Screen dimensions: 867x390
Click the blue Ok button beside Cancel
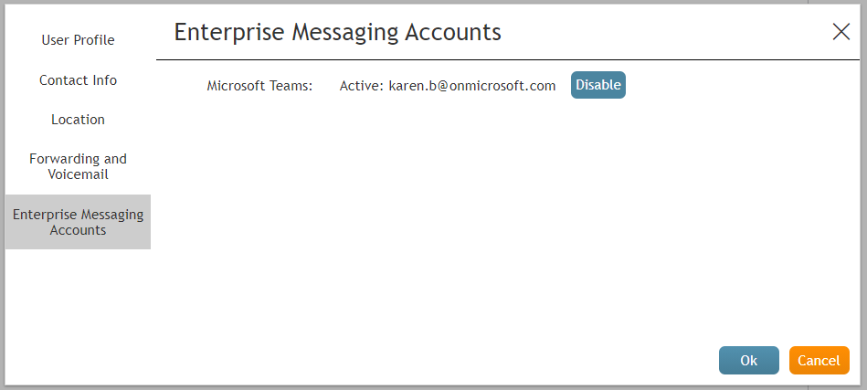[x=748, y=360]
